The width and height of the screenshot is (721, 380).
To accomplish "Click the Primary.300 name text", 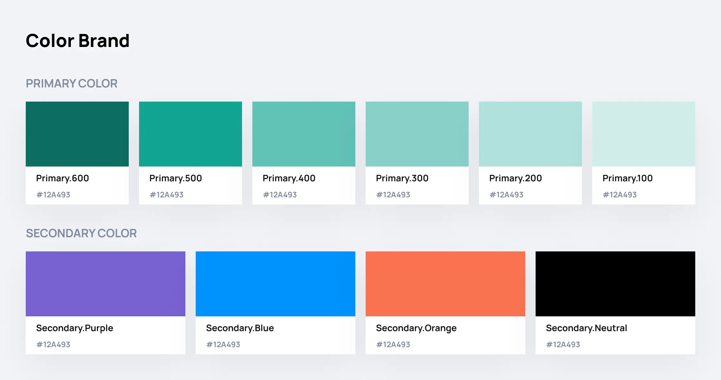I will [402, 178].
